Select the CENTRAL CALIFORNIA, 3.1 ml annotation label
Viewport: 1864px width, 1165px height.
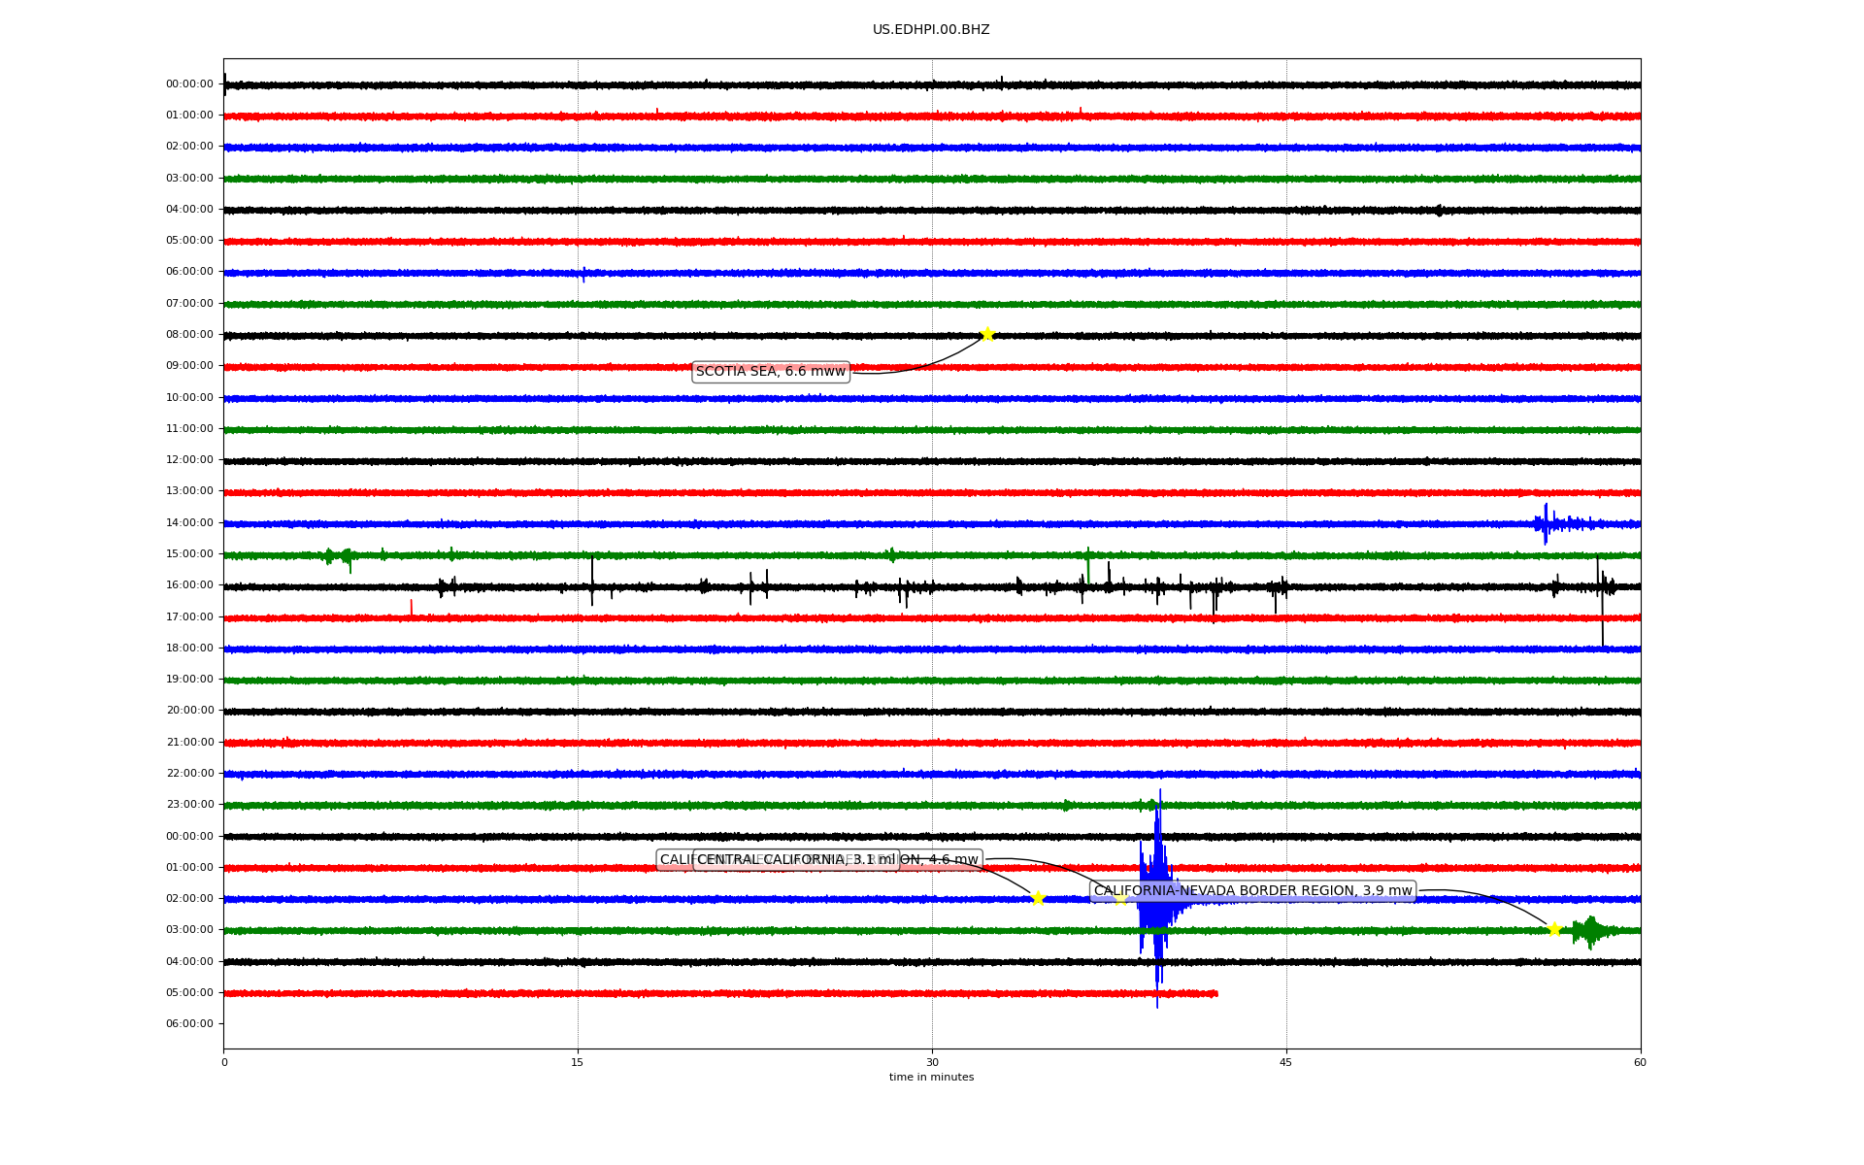(x=796, y=860)
